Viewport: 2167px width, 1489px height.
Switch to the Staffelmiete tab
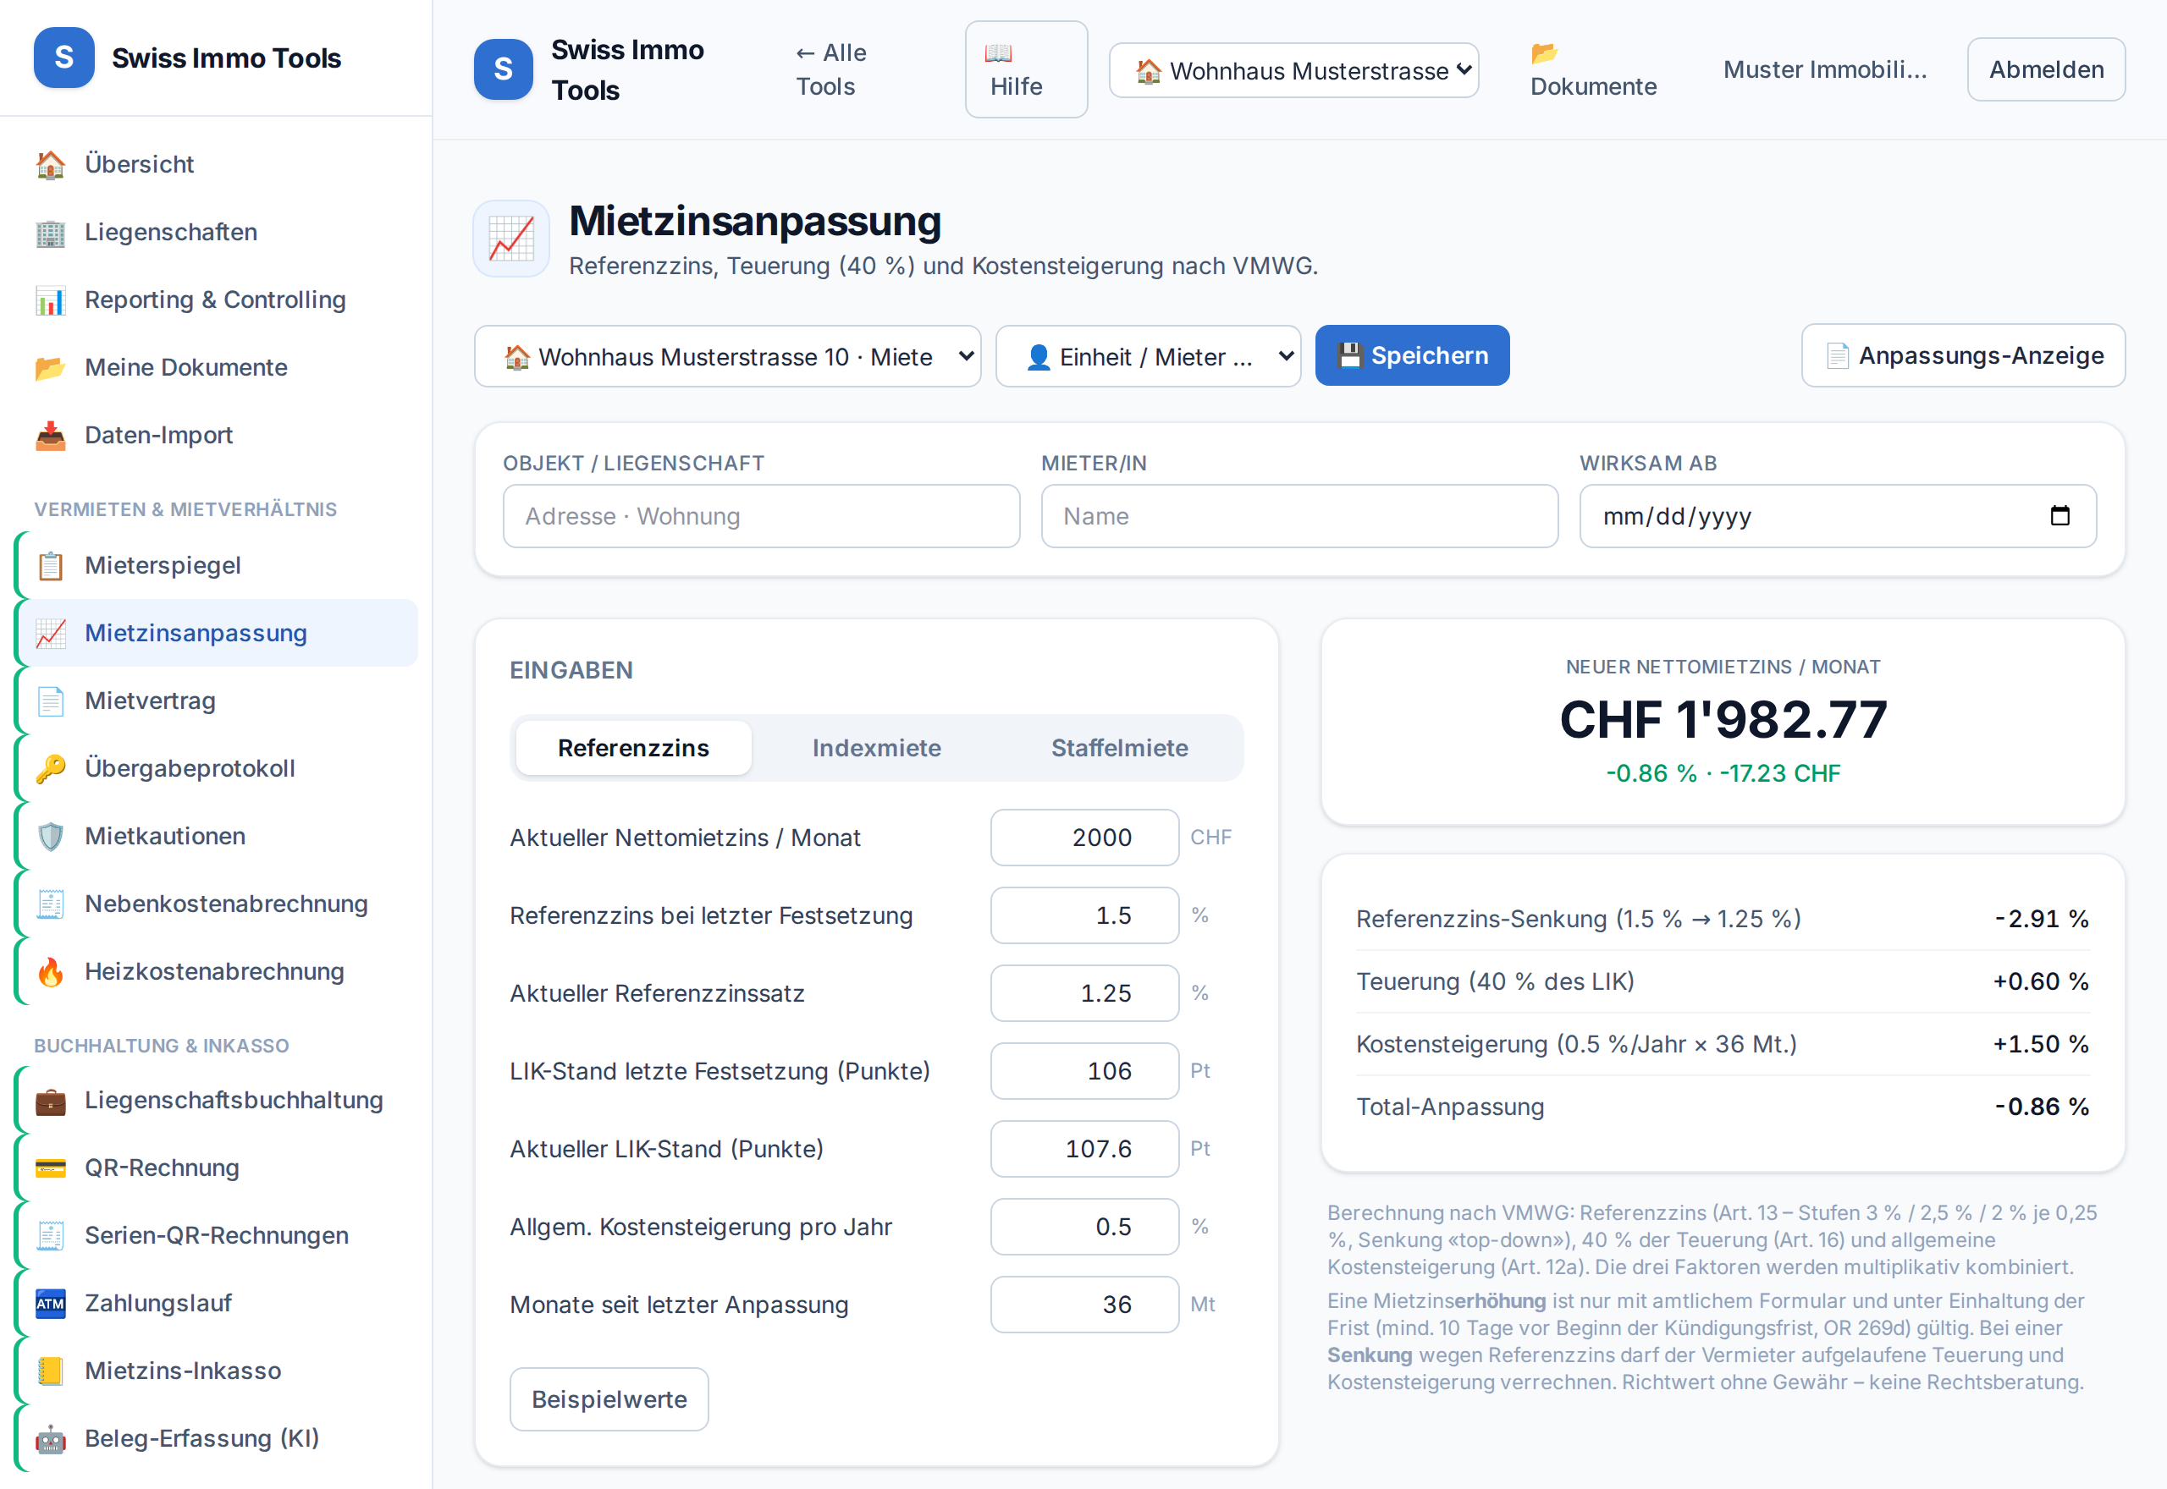point(1119,748)
